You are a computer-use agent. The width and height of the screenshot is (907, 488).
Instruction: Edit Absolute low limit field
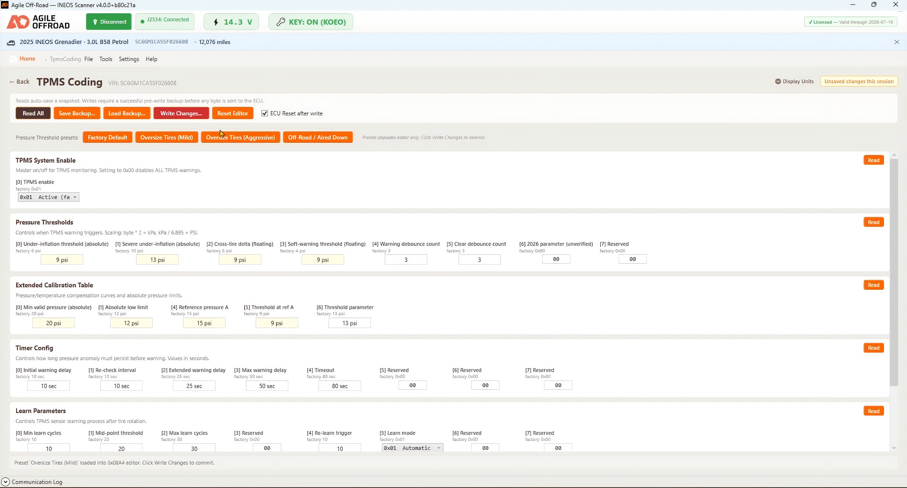131,323
